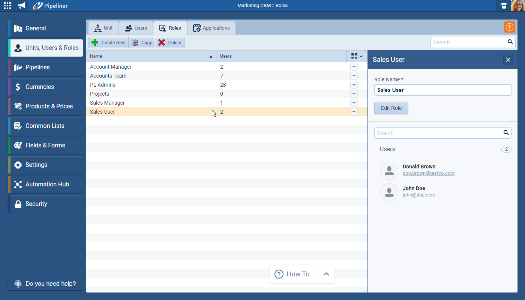
Task: Open the john@doe.com email link
Action: pos(419,195)
